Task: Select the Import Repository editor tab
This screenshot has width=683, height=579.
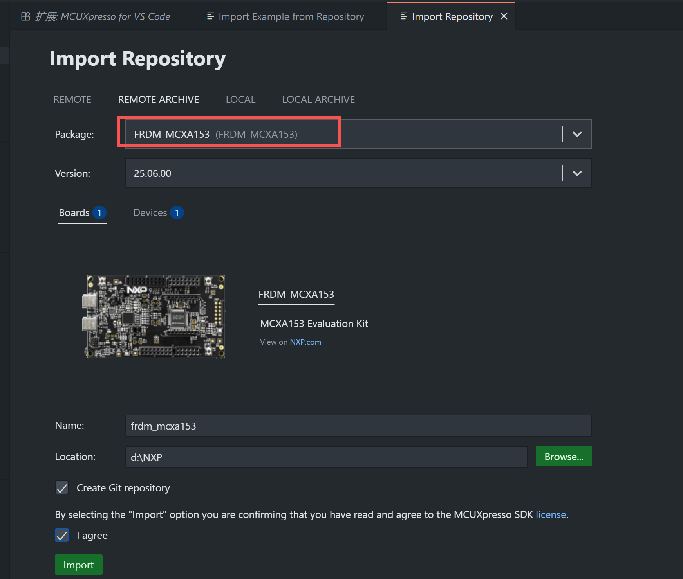Action: click(452, 16)
